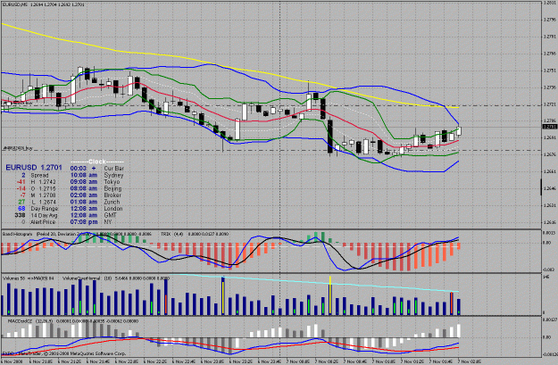Click the Broker clock label

[x=112, y=195]
